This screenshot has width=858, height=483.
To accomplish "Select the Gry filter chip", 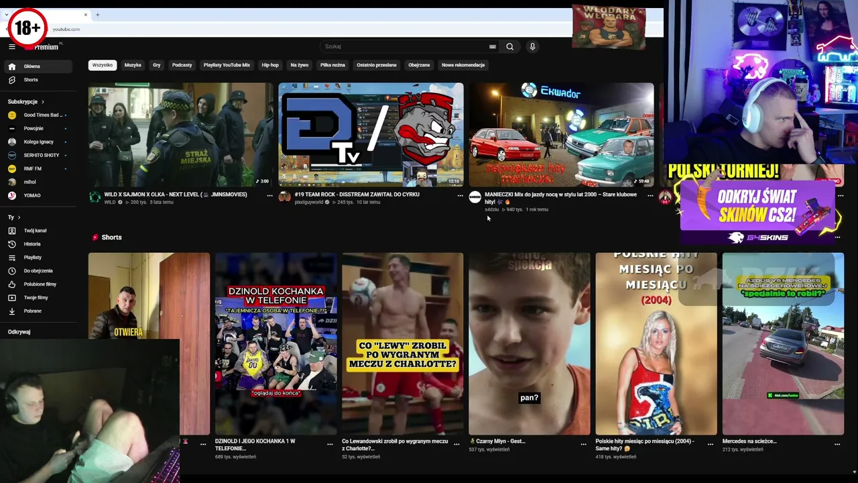I will [157, 65].
